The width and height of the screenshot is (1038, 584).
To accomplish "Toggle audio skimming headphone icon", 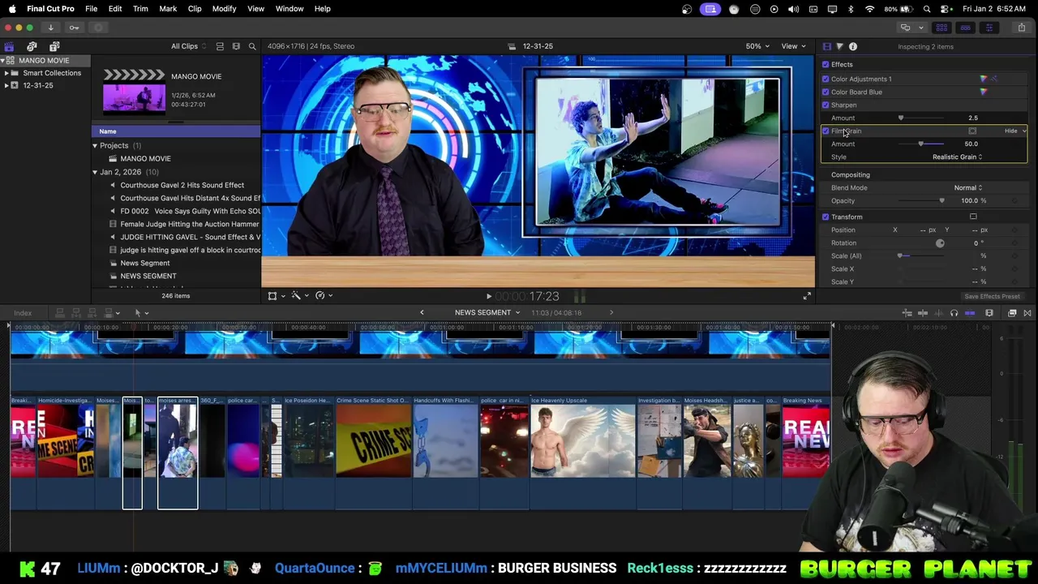I will (x=954, y=313).
